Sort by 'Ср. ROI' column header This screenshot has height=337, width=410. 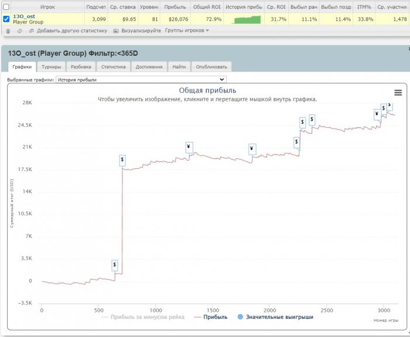point(276,7)
